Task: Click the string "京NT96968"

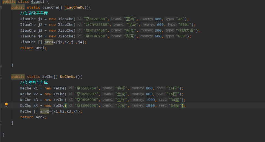Action: 95,36
